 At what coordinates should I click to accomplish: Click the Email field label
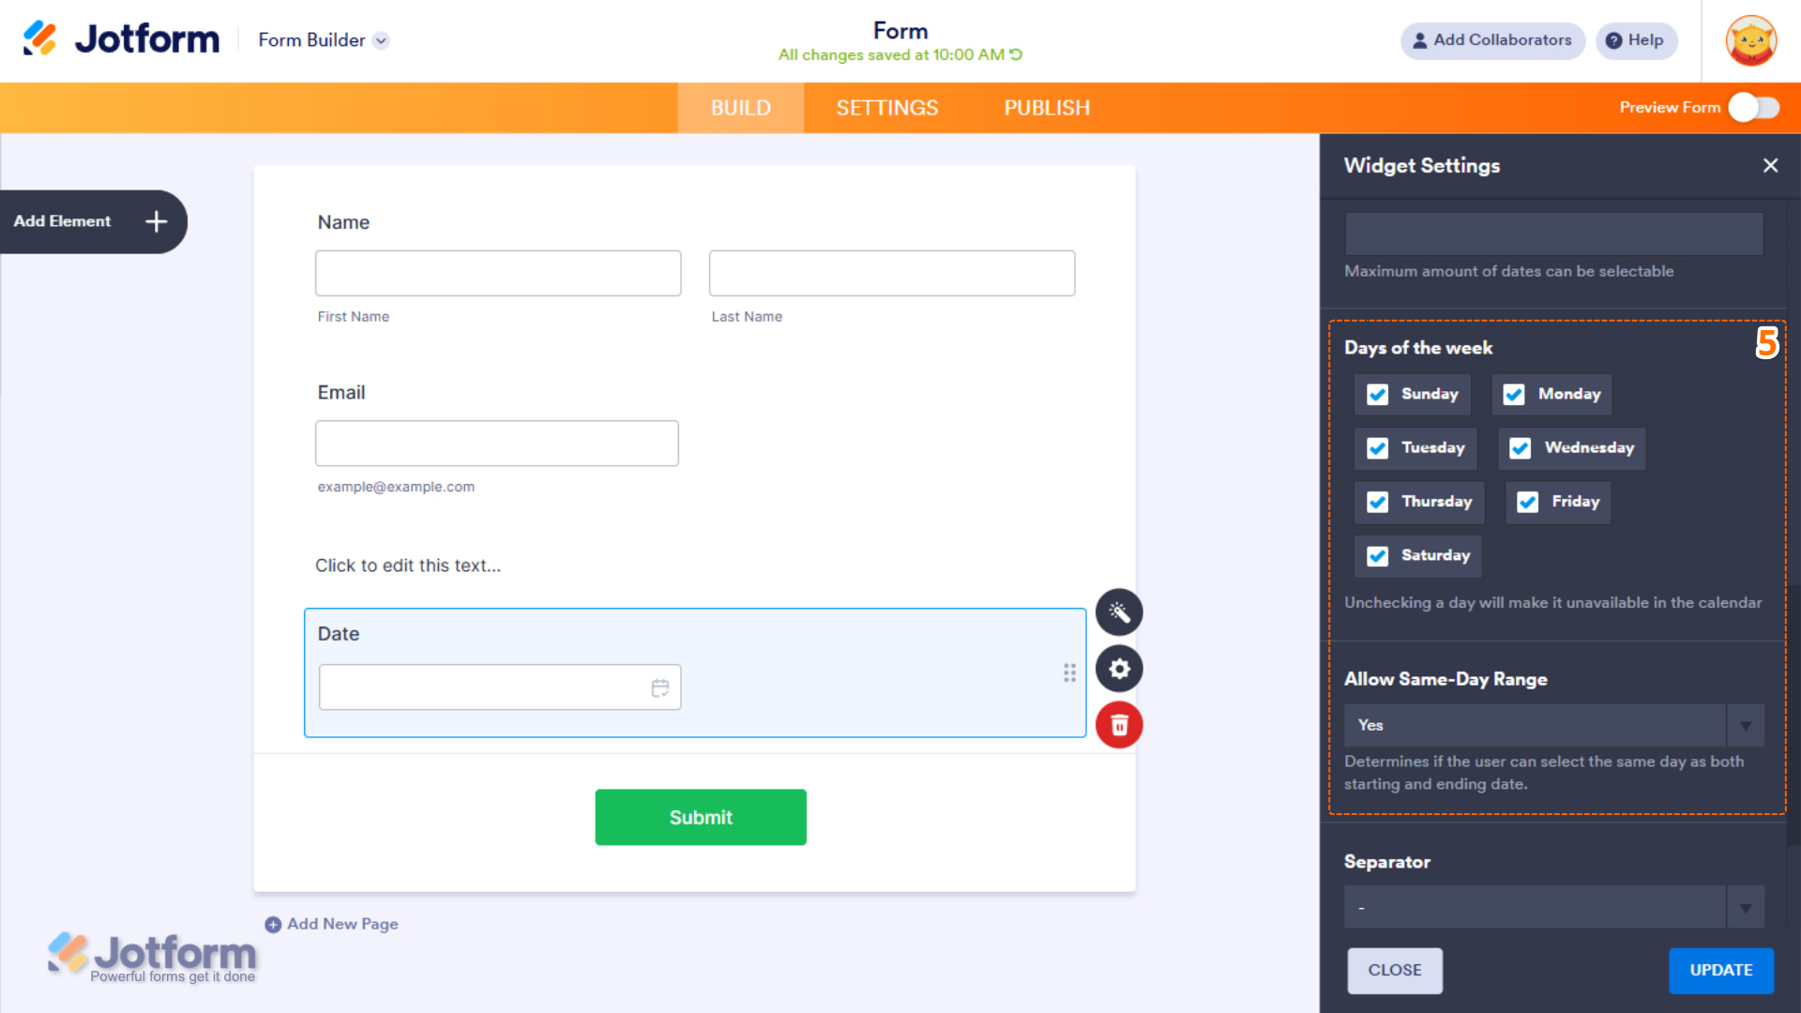click(341, 392)
